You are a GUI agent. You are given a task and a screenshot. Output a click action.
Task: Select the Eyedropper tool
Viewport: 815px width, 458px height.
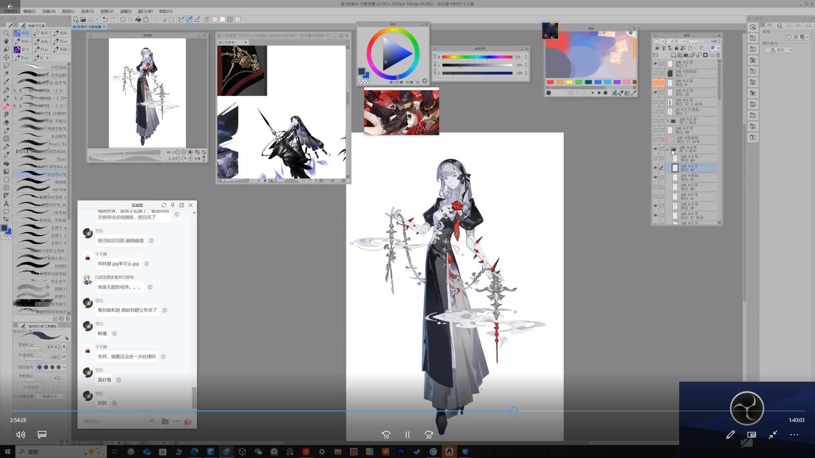click(6, 81)
